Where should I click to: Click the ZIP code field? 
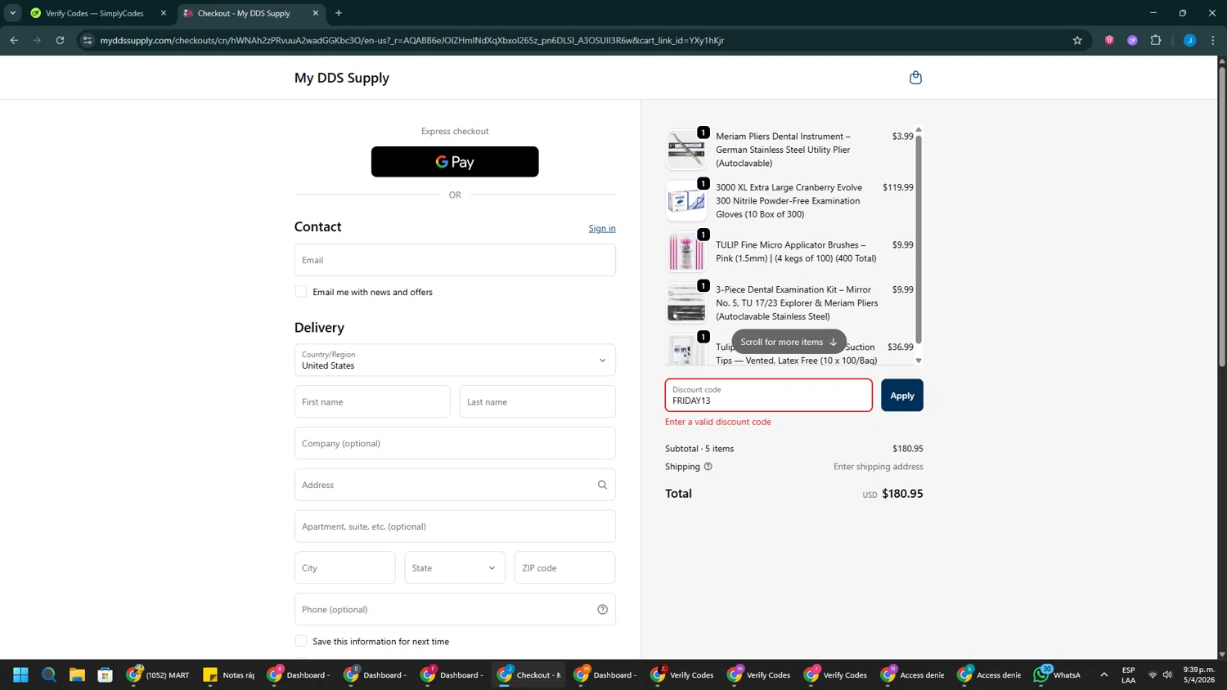(x=564, y=567)
